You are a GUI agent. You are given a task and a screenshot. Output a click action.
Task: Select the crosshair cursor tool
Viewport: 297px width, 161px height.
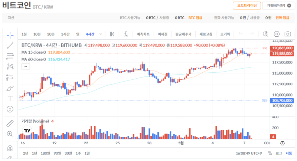click(10, 35)
